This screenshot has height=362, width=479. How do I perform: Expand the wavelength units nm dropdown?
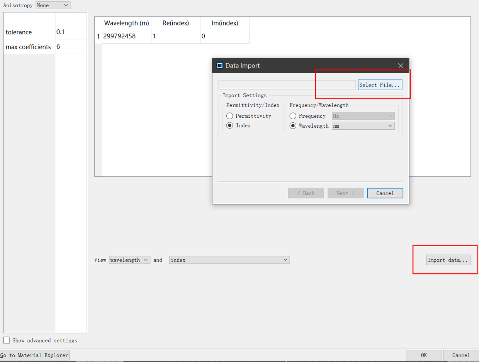point(363,126)
